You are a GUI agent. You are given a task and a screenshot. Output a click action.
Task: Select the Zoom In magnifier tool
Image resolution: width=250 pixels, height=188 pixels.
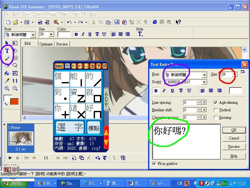click(x=7, y=89)
